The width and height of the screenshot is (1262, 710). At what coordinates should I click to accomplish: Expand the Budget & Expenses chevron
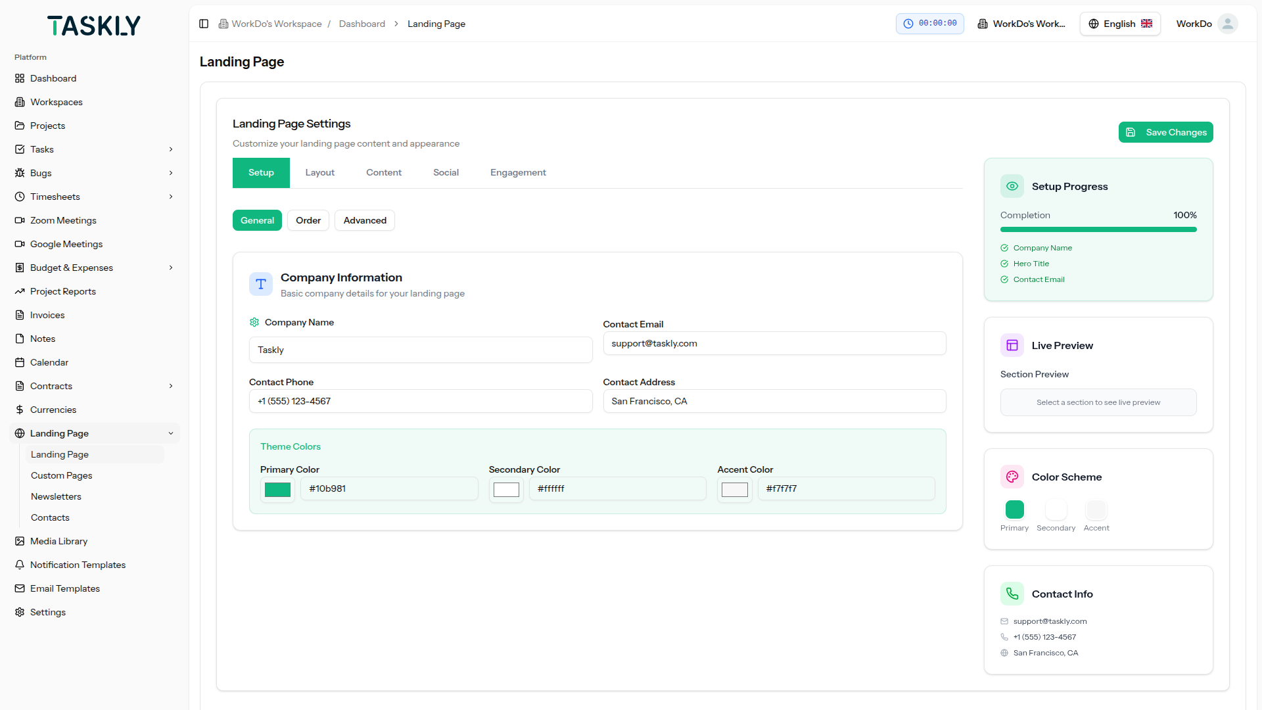[171, 268]
